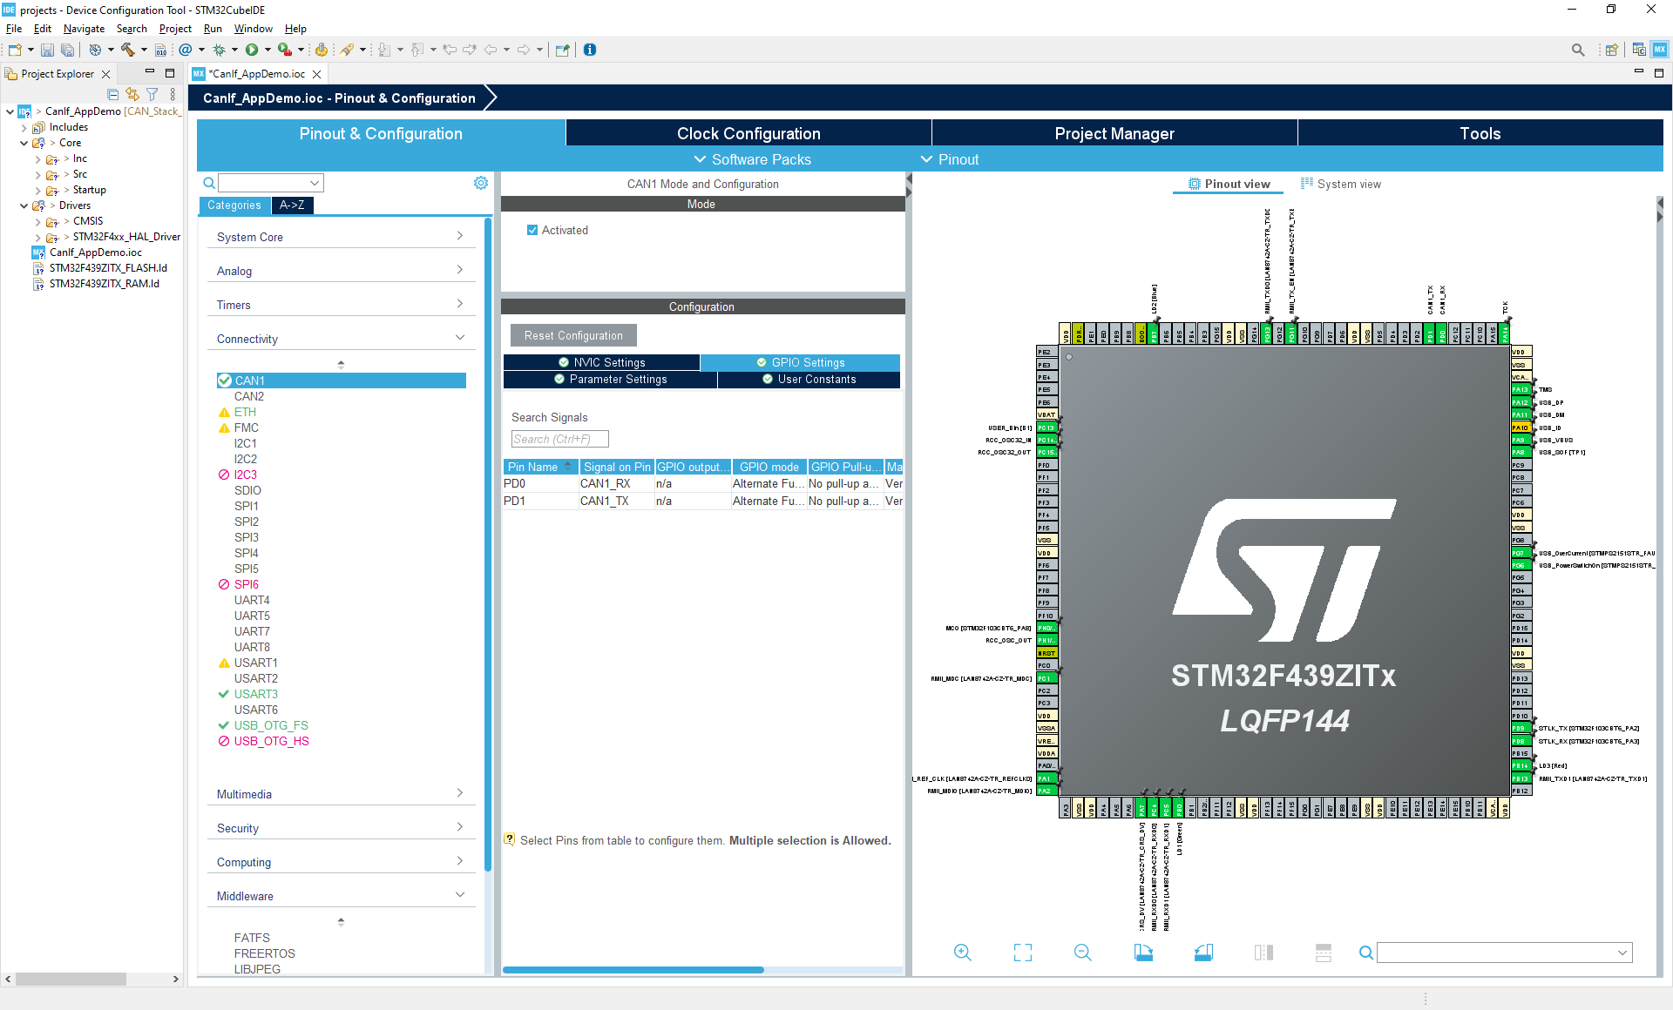Uncheck the Activated checkbox for CAN1
Image resolution: width=1673 pixels, height=1010 pixels.
click(532, 230)
